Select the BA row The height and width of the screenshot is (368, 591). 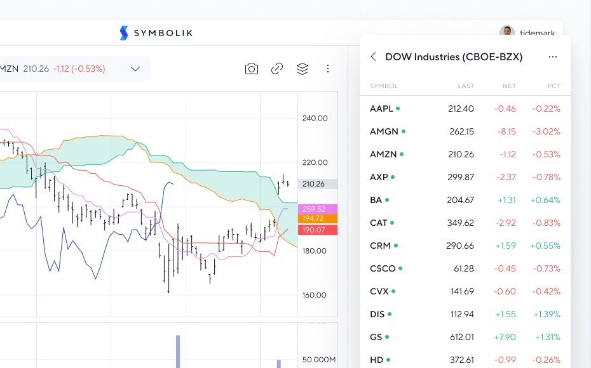(x=465, y=200)
